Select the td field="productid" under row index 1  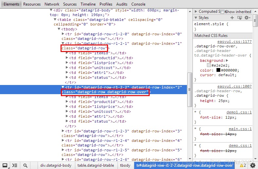101,58
